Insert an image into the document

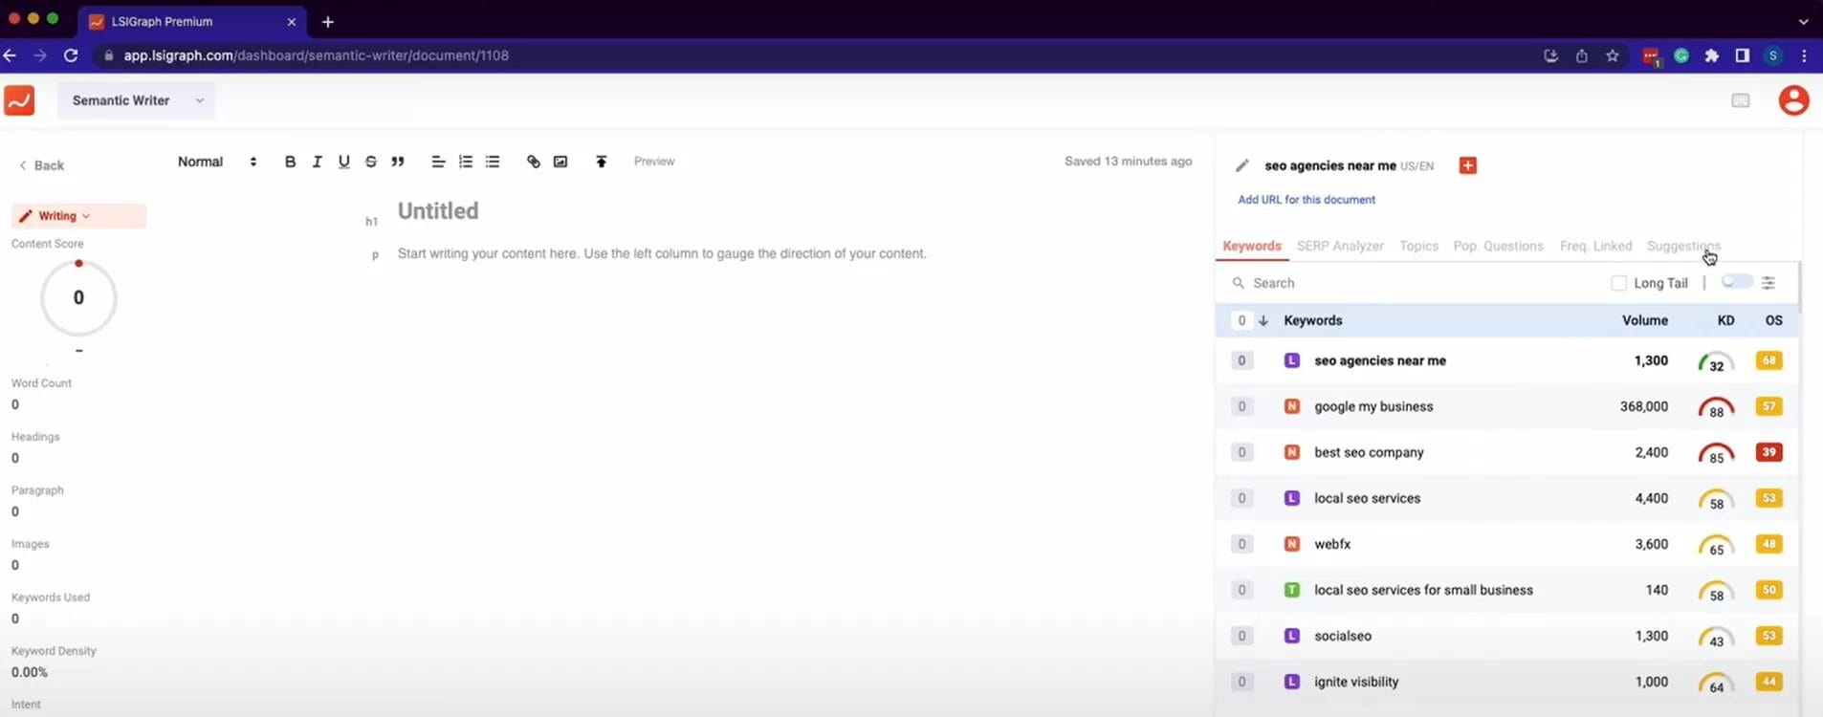click(x=560, y=162)
